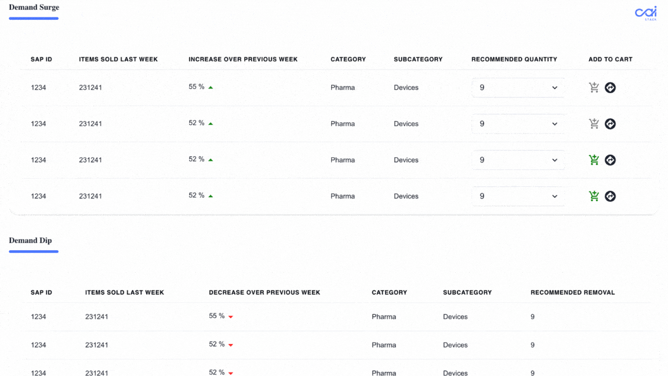
Task: Click the circular arrow icon in second surge row
Action: click(x=610, y=124)
